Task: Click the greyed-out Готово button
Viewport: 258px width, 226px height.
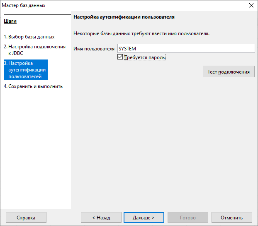Action: point(187,217)
